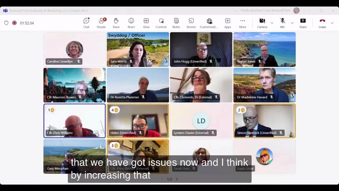Viewport: 339px width, 191px height.
Task: Open the meeting Chat panel
Action: (86, 23)
